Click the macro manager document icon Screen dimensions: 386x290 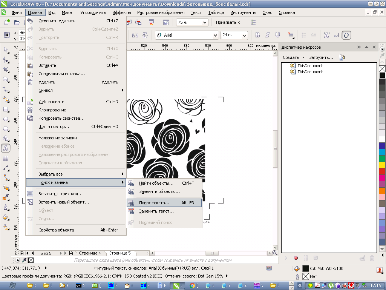click(342, 57)
